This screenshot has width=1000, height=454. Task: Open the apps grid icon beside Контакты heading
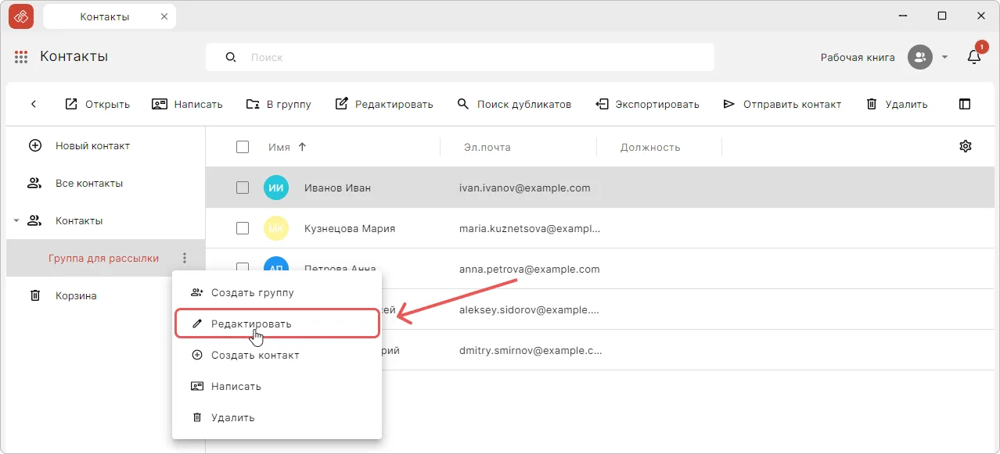tap(21, 56)
